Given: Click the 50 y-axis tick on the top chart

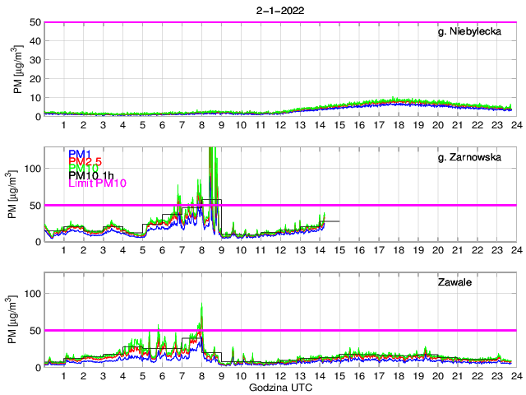Looking at the screenshot, I should point(35,22).
